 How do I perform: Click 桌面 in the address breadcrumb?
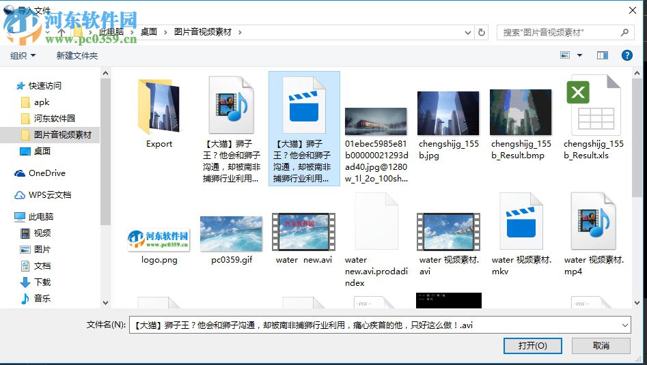point(148,31)
